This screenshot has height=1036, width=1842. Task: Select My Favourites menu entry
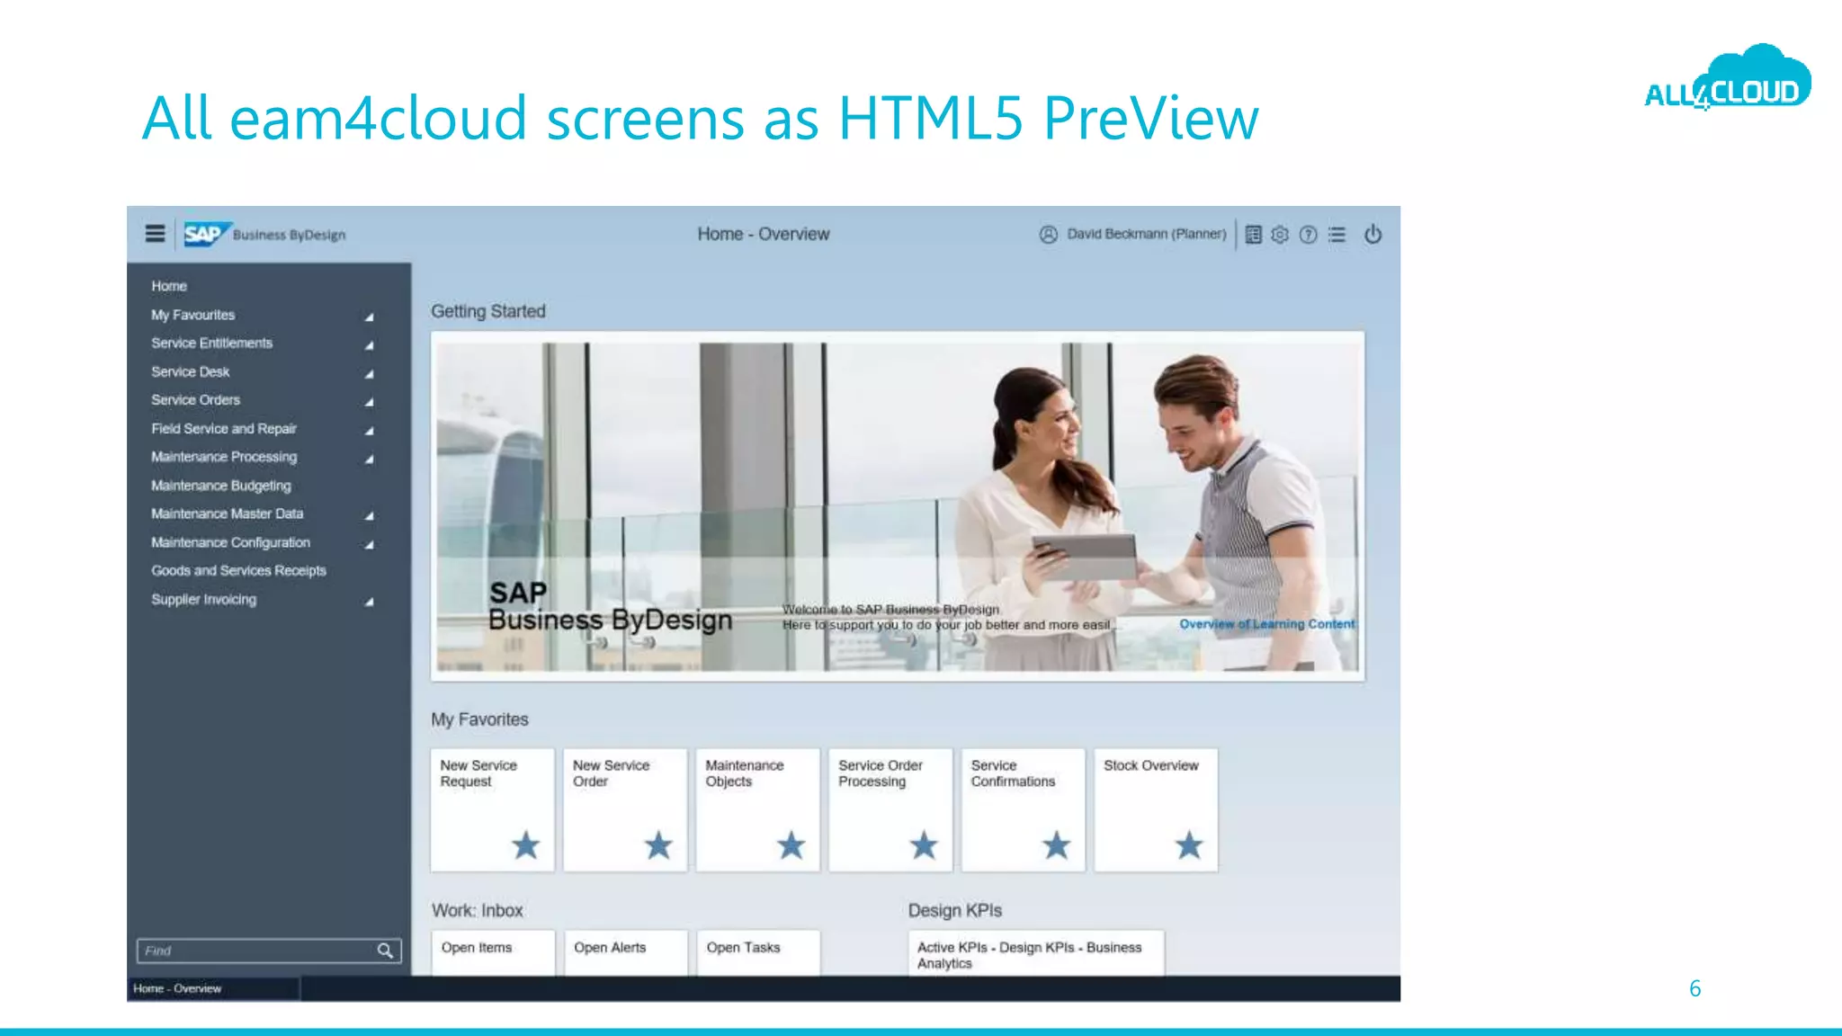click(192, 315)
